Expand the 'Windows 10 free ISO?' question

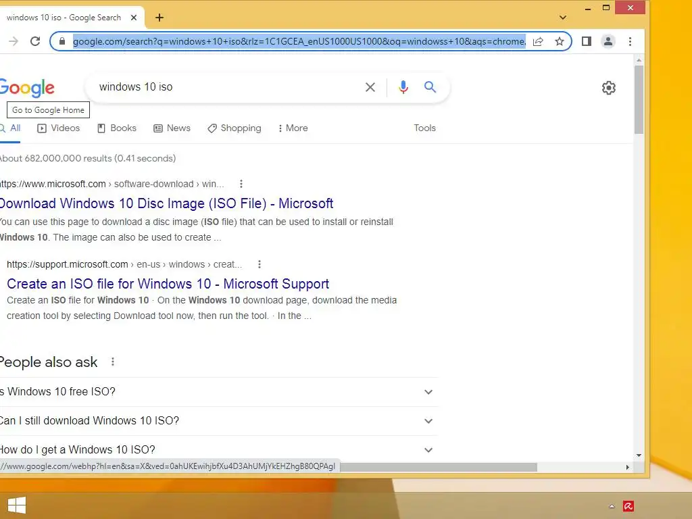(218, 392)
